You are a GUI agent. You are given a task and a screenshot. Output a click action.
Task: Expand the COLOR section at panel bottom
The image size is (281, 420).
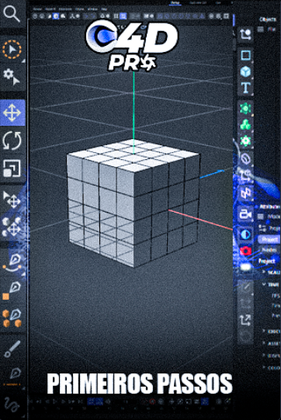click(x=264, y=367)
